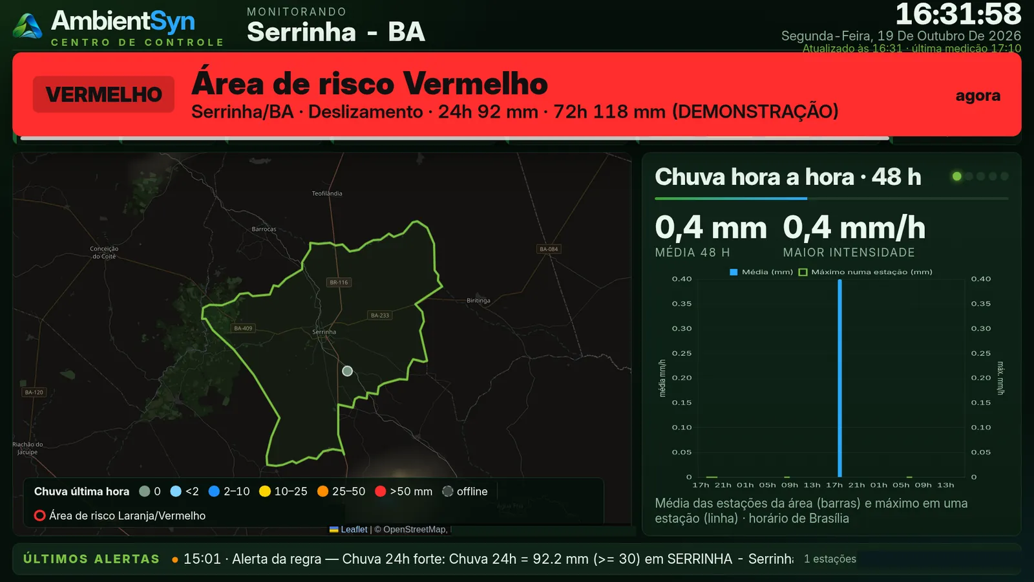
Task: Click the orange dot before the 15:01 alert
Action: click(x=175, y=560)
